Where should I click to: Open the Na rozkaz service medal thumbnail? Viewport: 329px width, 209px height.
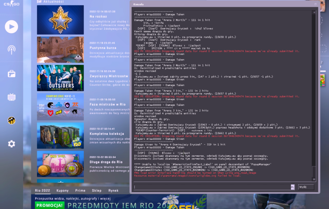(61, 20)
